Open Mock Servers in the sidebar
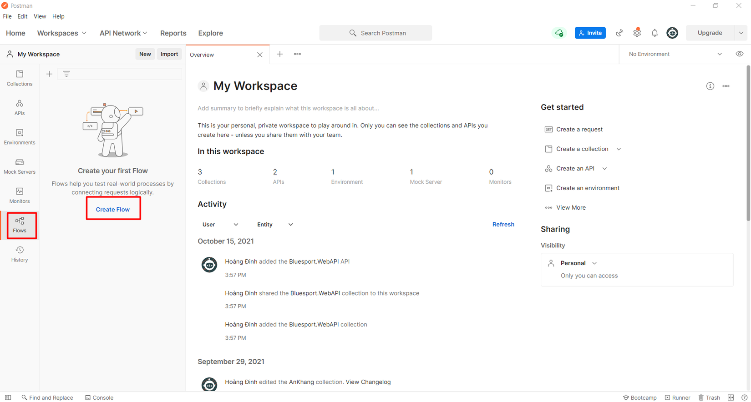The height and width of the screenshot is (402, 751). click(x=20, y=166)
